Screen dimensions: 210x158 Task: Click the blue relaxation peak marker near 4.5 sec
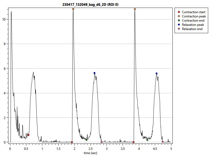[x=156, y=73]
